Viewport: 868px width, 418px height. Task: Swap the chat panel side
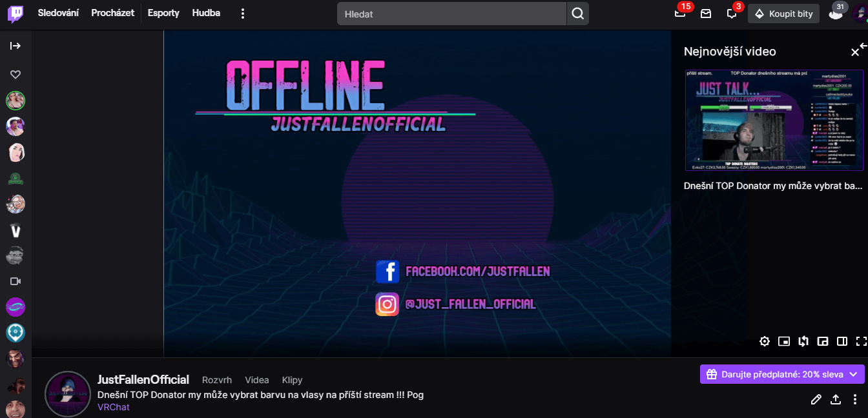pos(803,341)
